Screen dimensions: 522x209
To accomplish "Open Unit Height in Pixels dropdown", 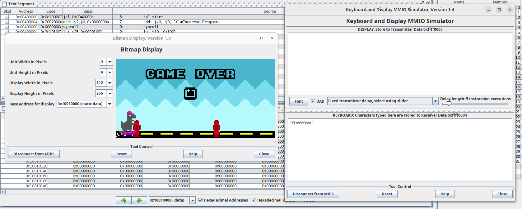I will click(x=110, y=72).
